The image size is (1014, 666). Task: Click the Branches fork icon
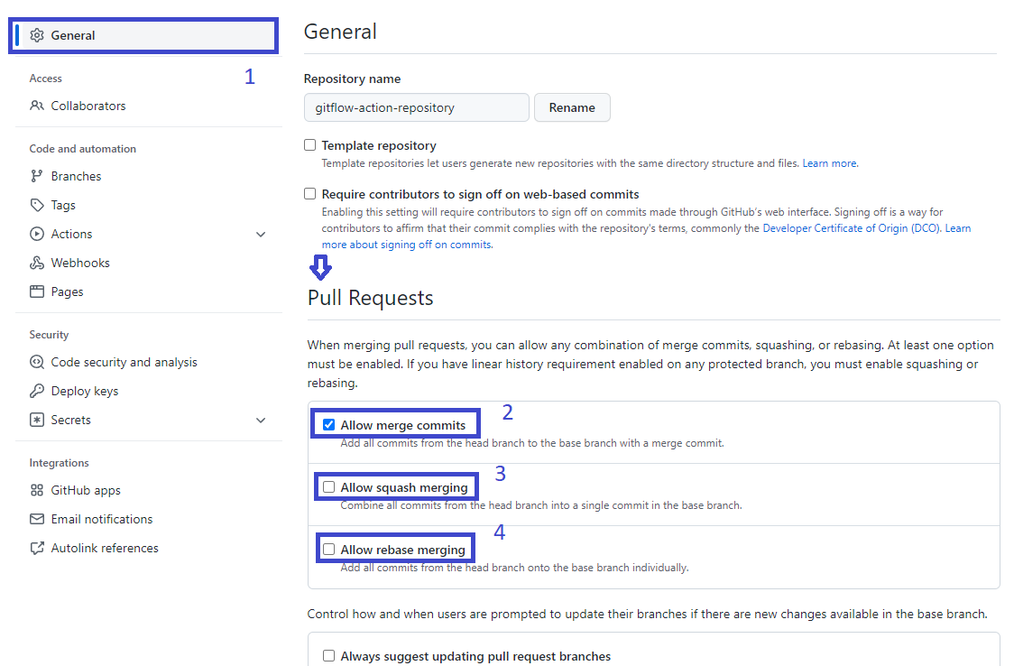click(35, 175)
